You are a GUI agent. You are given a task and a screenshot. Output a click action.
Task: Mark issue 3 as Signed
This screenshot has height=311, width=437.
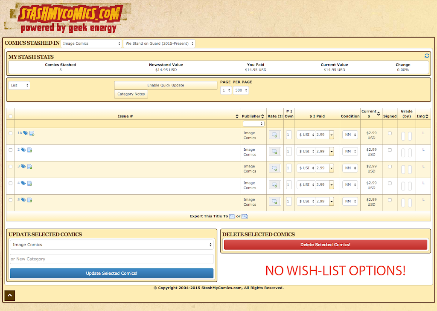pos(390,167)
